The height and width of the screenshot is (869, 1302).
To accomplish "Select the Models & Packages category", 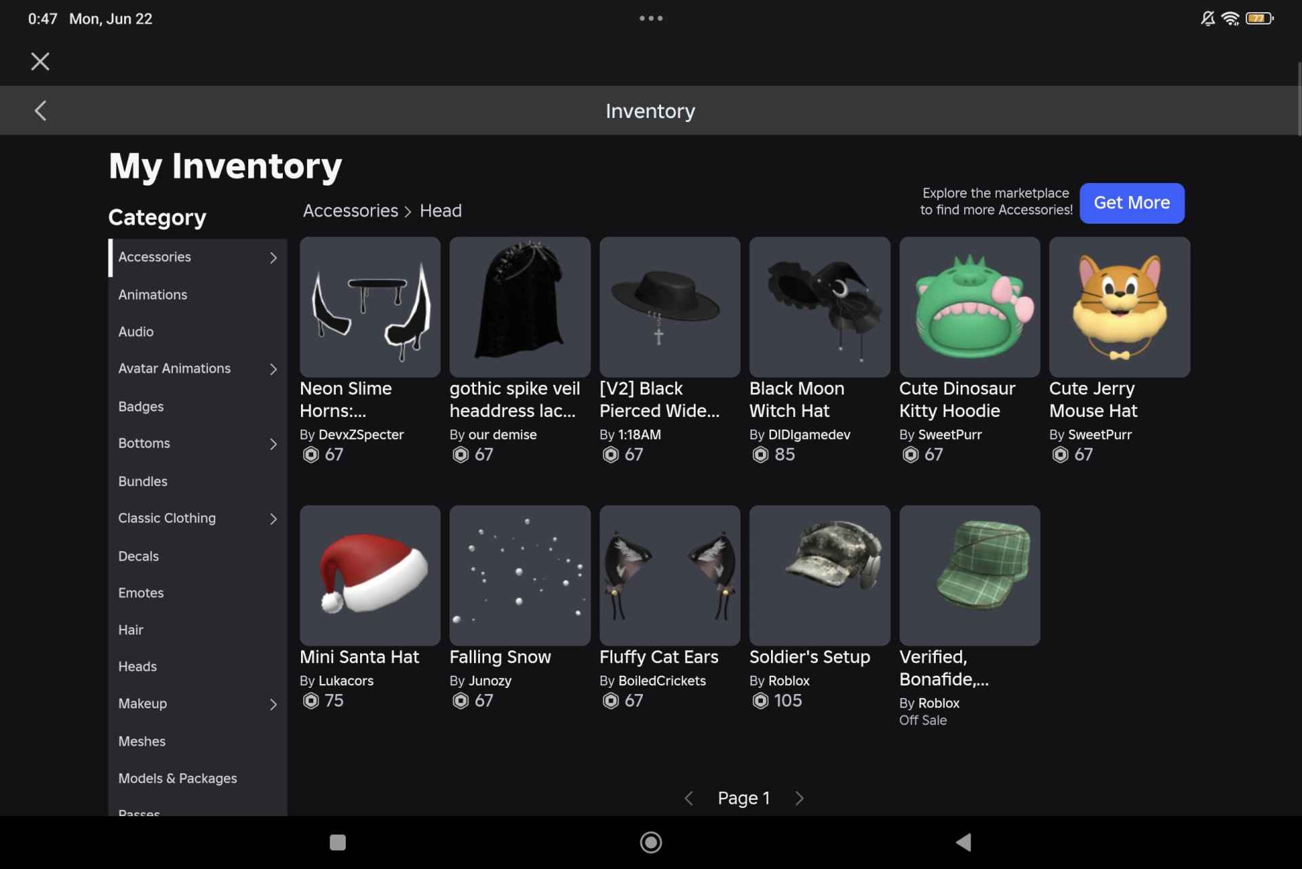I will coord(197,779).
